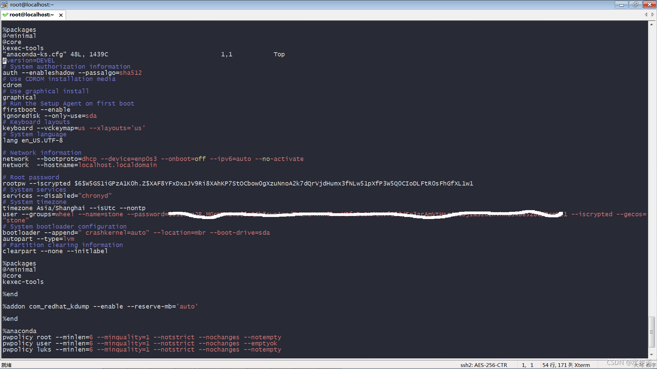The width and height of the screenshot is (657, 369).
Task: Click '"anaconda-ks.cfg" 48L, 1439C' status line
Action: pos(55,54)
